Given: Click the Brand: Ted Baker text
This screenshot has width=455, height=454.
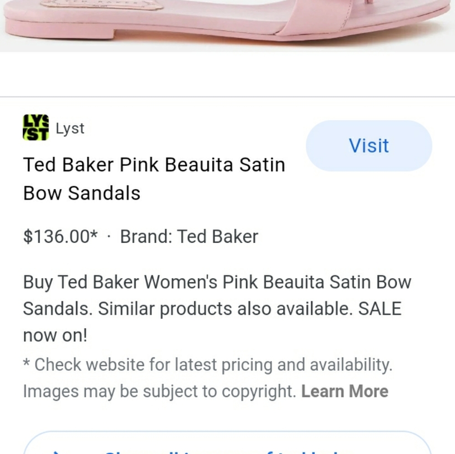Looking at the screenshot, I should click(188, 236).
